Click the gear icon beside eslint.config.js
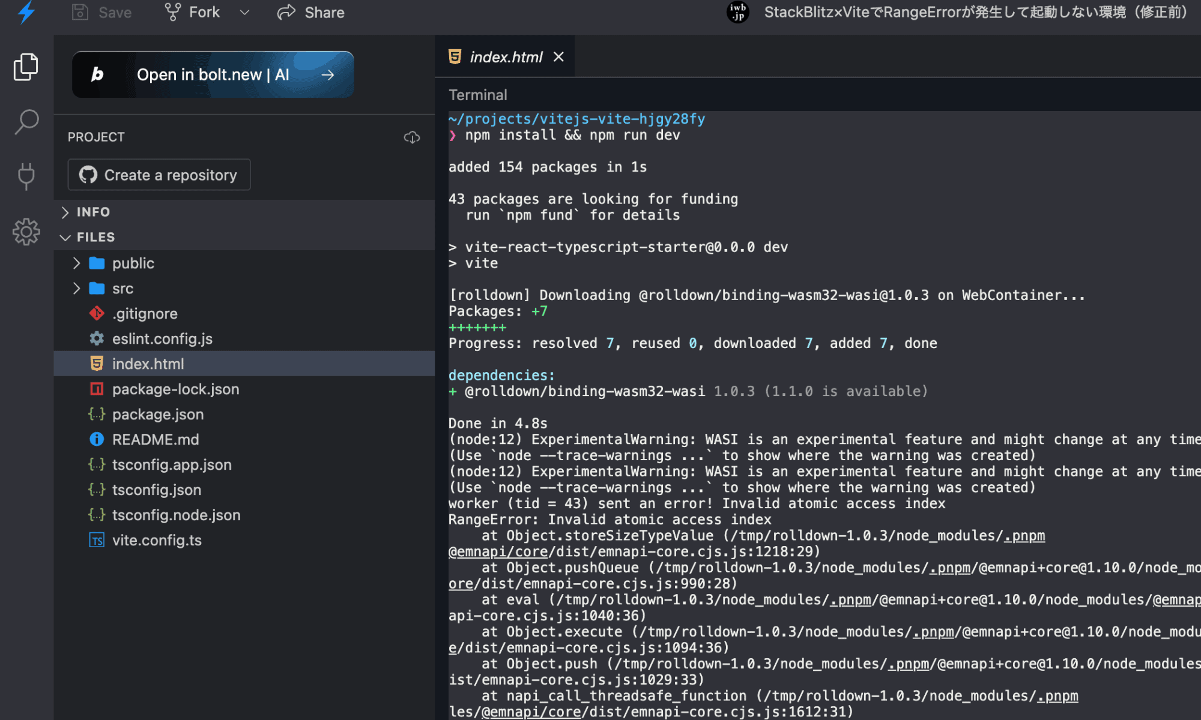 click(x=97, y=338)
